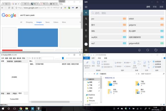
Task: Open the single-user profile icon in Tieba sidebar
Action: tap(86, 19)
